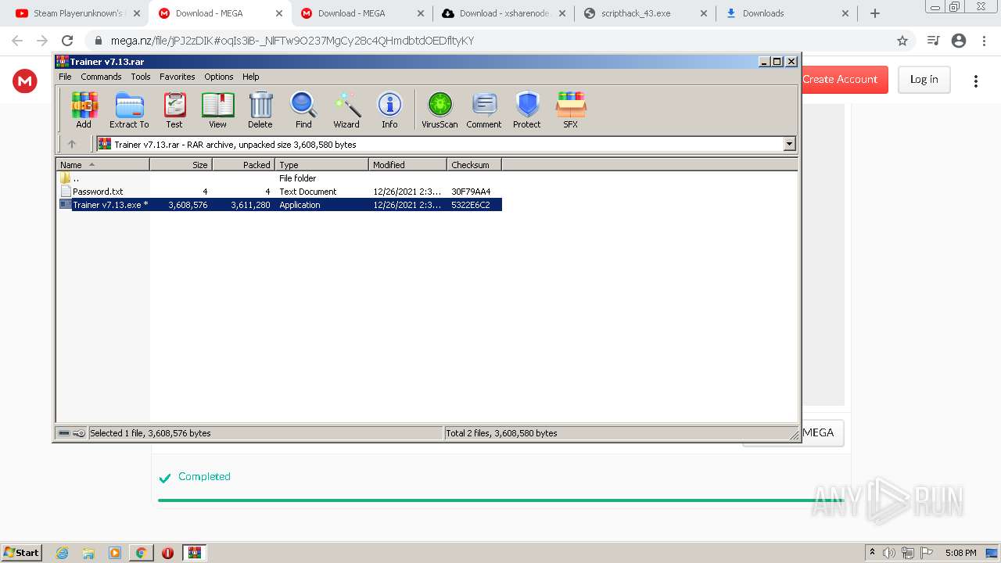Click the key icon in WinRAR status bar
Viewport: 1001px width, 563px height.
pos(79,433)
